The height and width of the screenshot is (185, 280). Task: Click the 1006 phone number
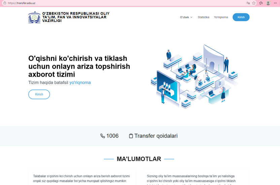coord(112,136)
